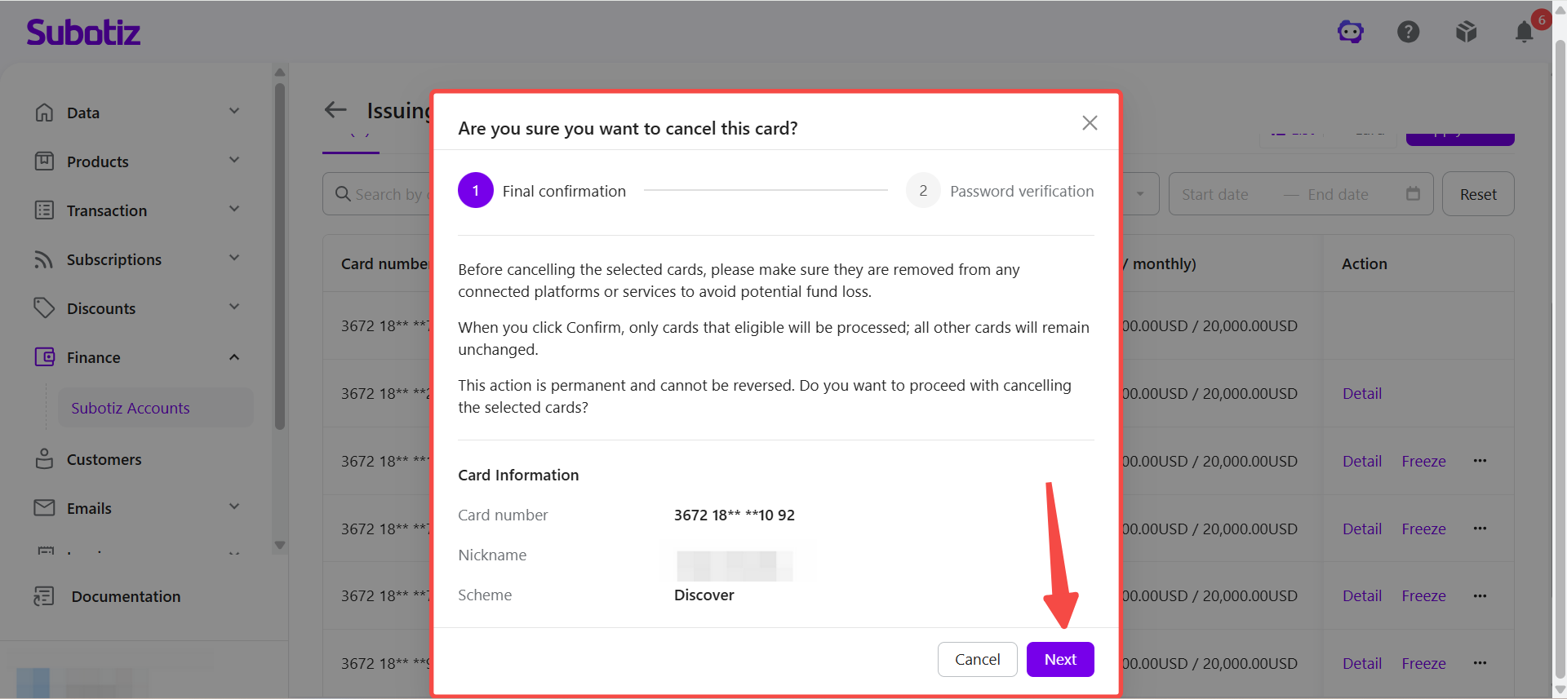Select Subotiz Accounts submenu item
The image size is (1567, 699).
click(x=131, y=408)
